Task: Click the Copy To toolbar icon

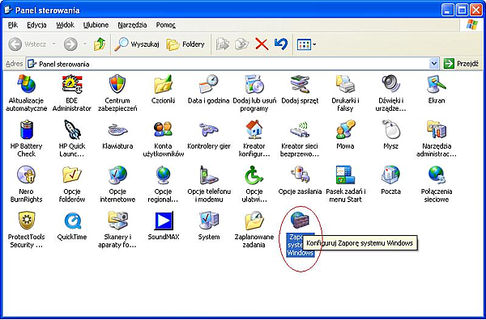Action: (x=241, y=44)
